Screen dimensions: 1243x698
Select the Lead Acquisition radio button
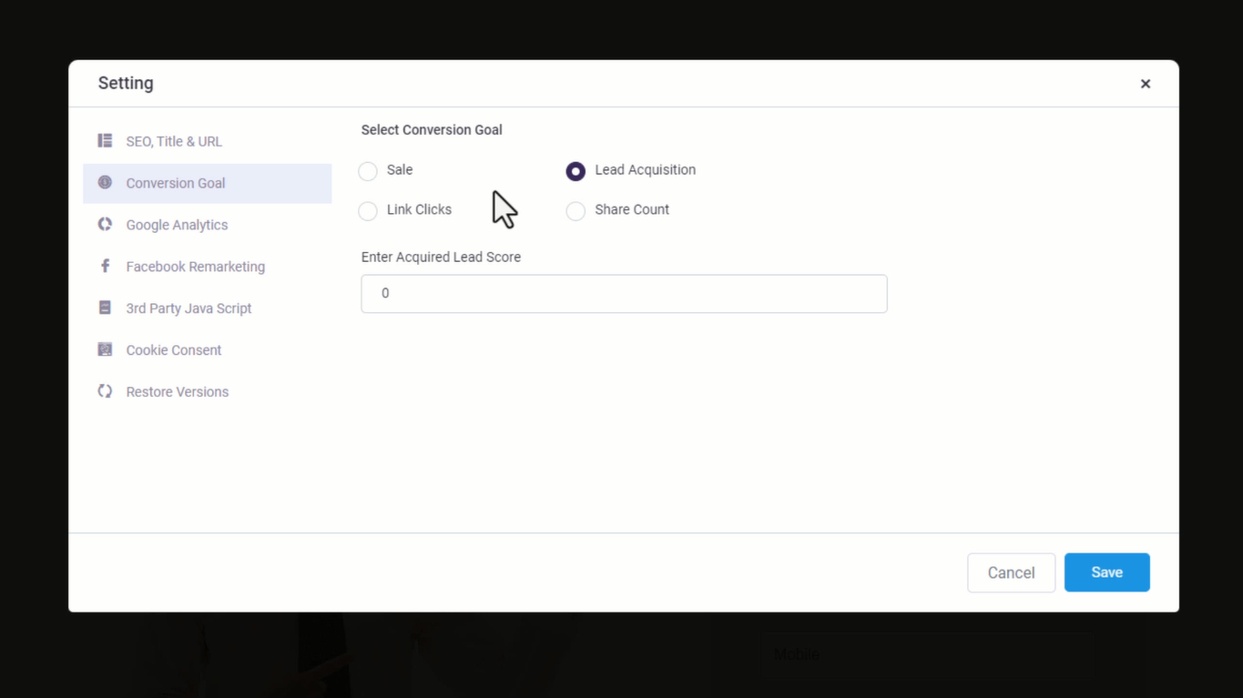tap(576, 171)
